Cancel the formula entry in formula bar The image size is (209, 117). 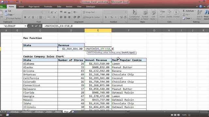click(32, 26)
